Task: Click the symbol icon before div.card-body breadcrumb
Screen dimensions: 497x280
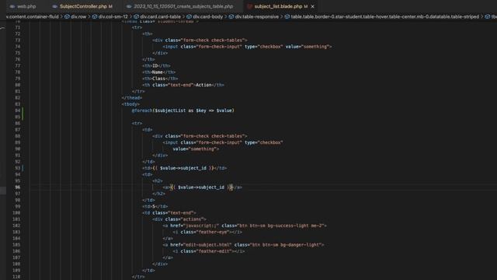Action: (189, 16)
